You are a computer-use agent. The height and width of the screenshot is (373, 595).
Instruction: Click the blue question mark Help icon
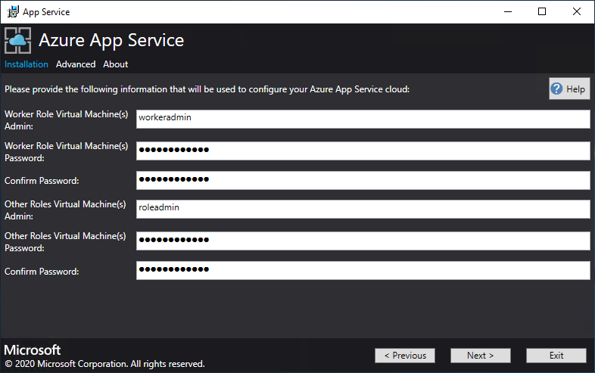pos(557,89)
